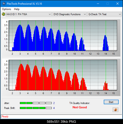Click the Peak Shift value 4
This screenshot has width=123, height=124.
click(54, 108)
